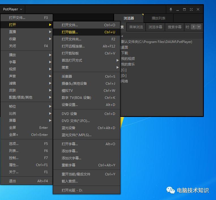Select 摄像头/其他设备 Ctrl+J

tap(87, 84)
